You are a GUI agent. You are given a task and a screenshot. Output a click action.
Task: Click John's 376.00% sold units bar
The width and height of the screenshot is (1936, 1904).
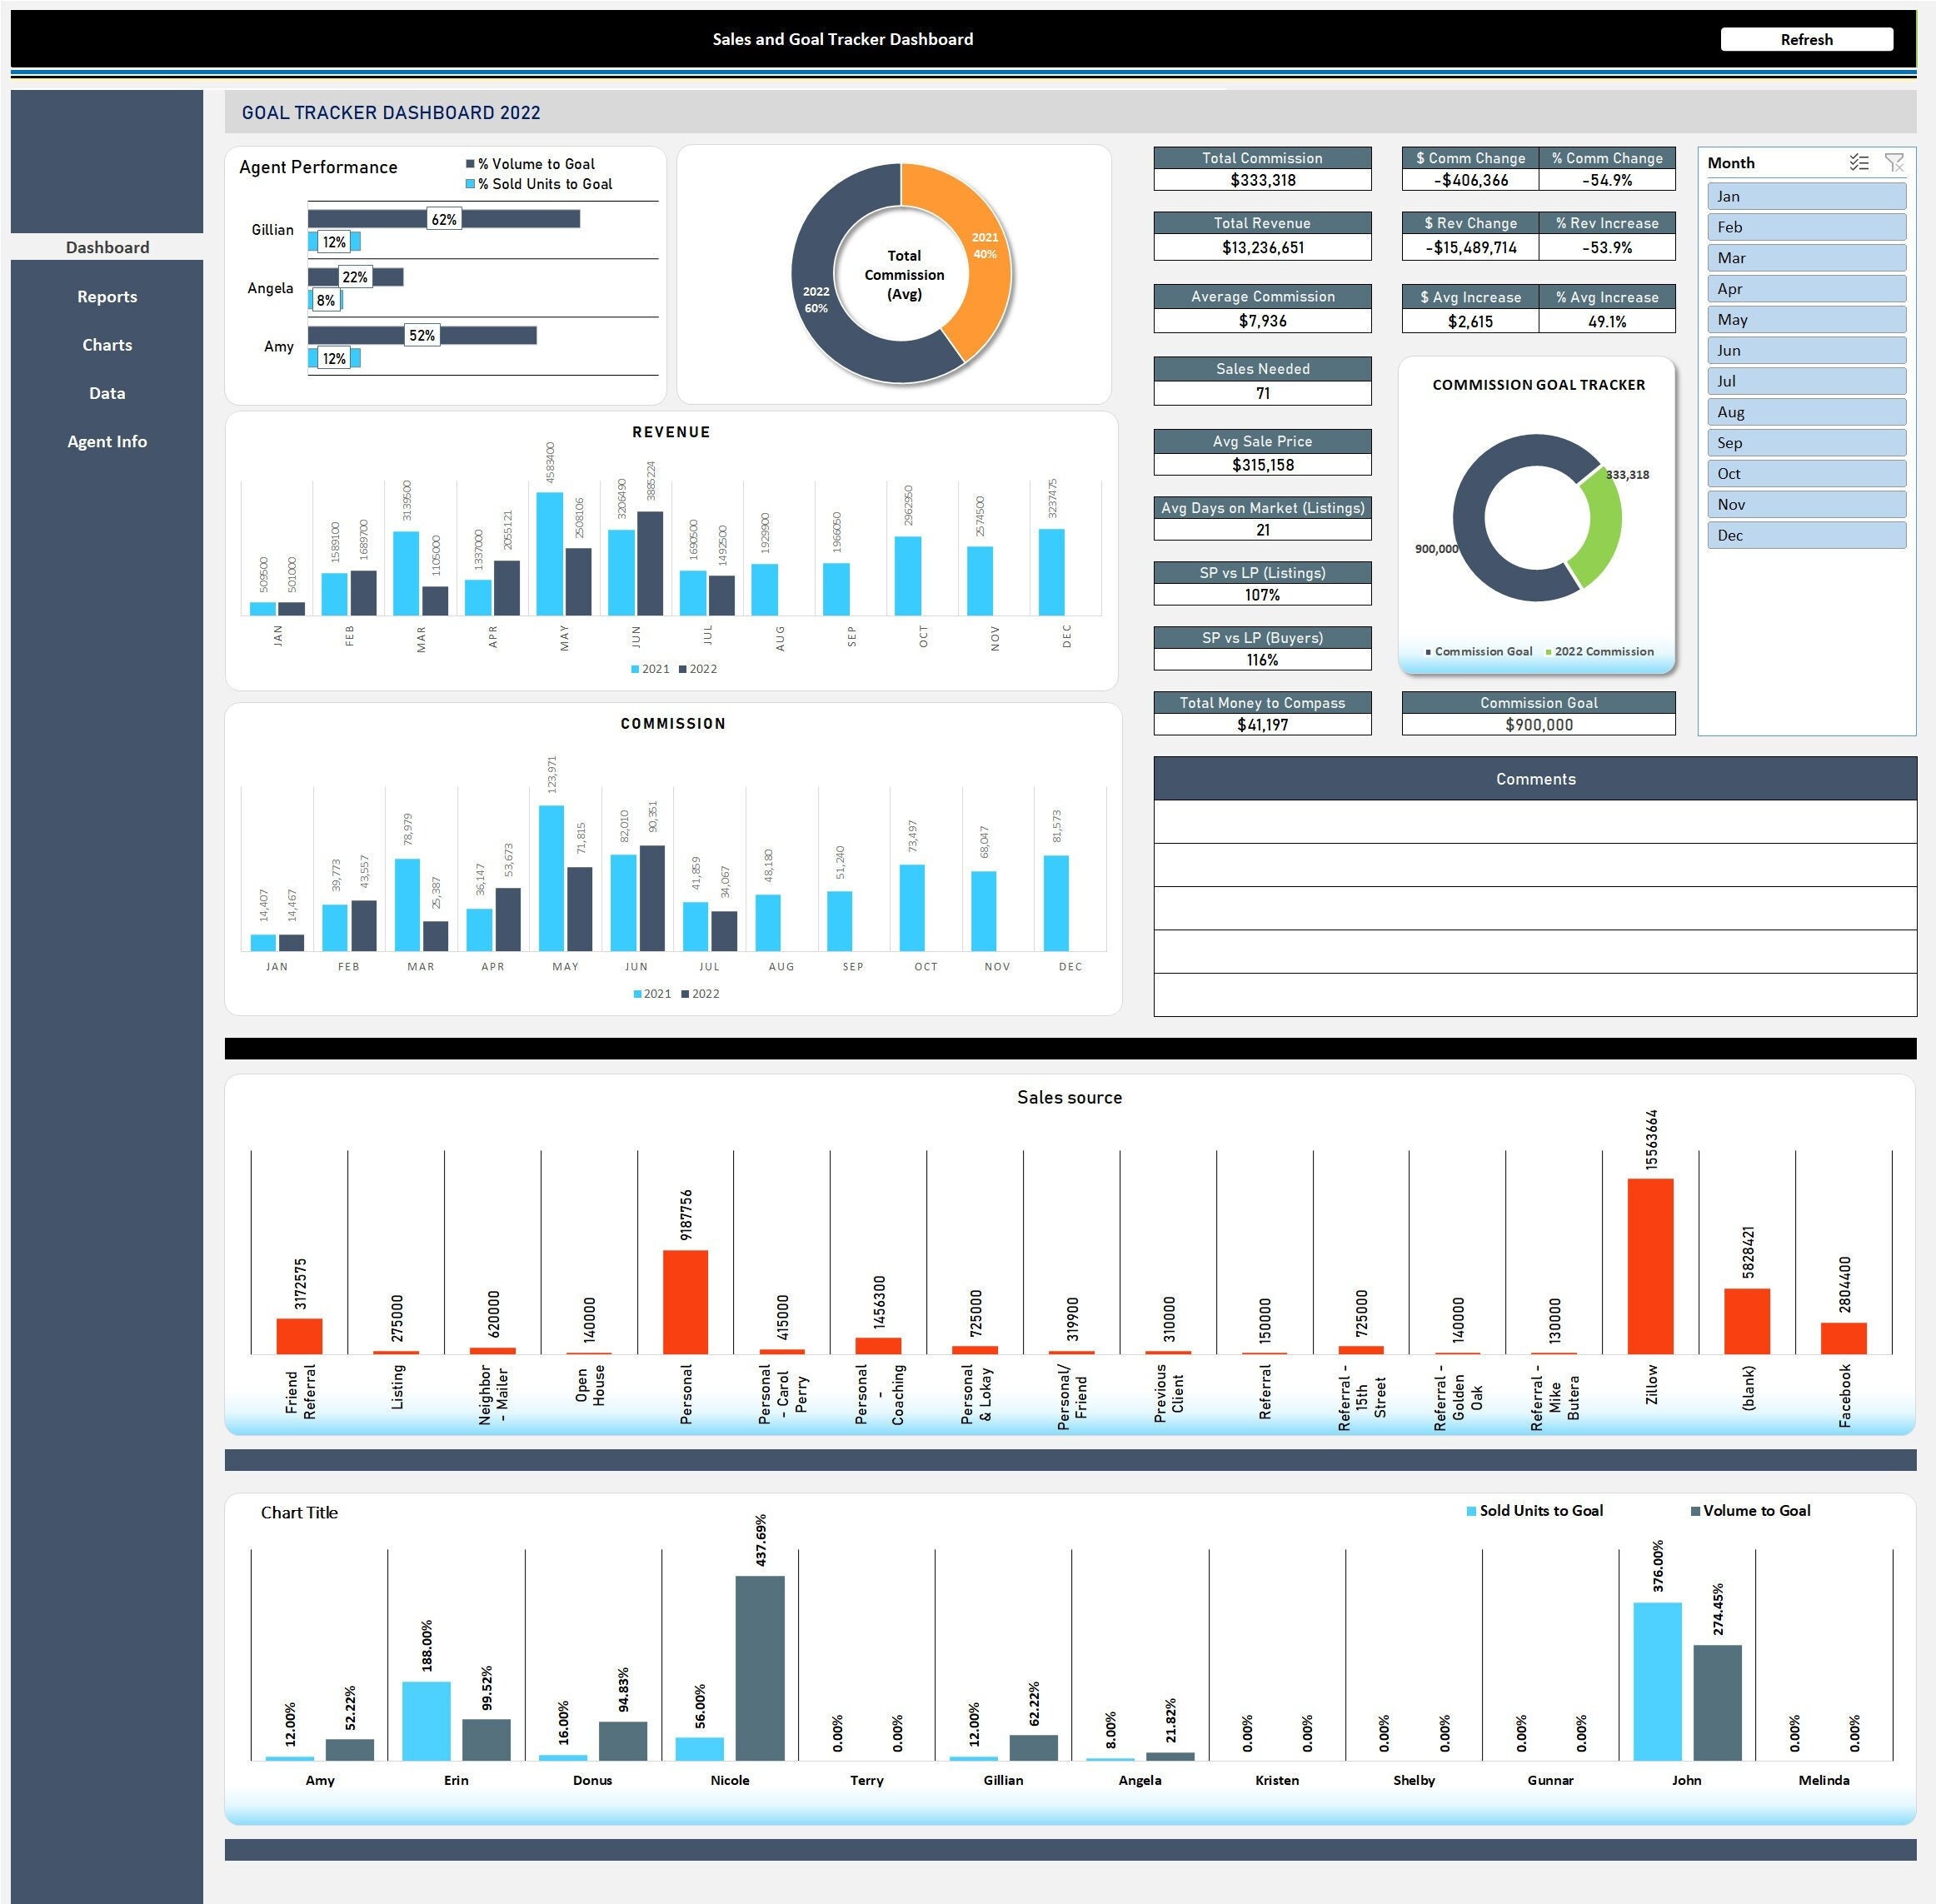[1657, 1681]
